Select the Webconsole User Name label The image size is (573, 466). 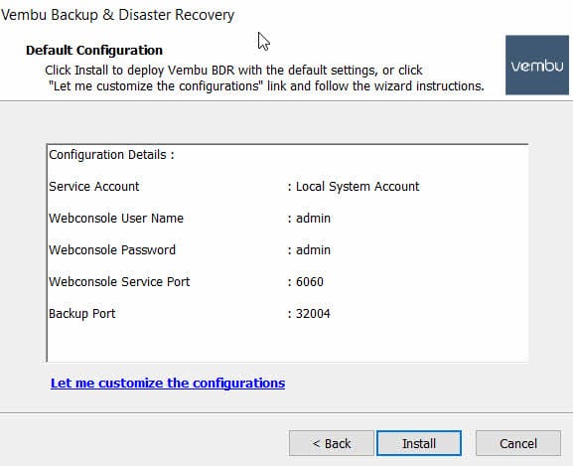pos(116,219)
